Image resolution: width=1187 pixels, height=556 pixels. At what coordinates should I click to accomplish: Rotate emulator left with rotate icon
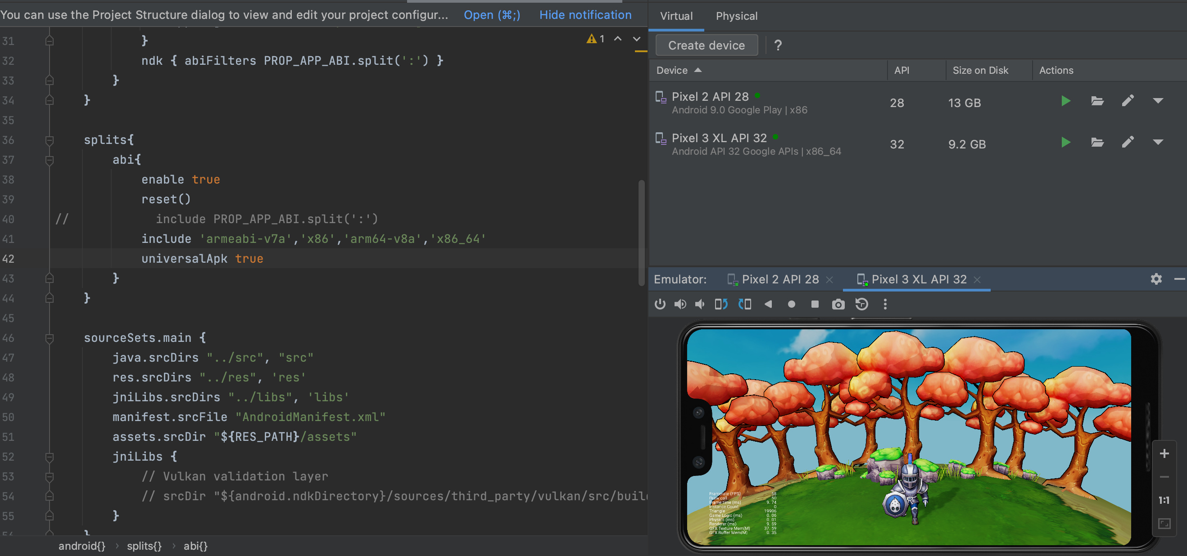click(720, 304)
